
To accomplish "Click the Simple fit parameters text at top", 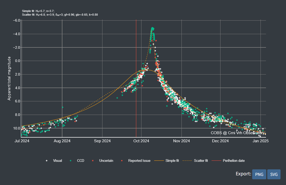I will pyautogui.click(x=38, y=11).
